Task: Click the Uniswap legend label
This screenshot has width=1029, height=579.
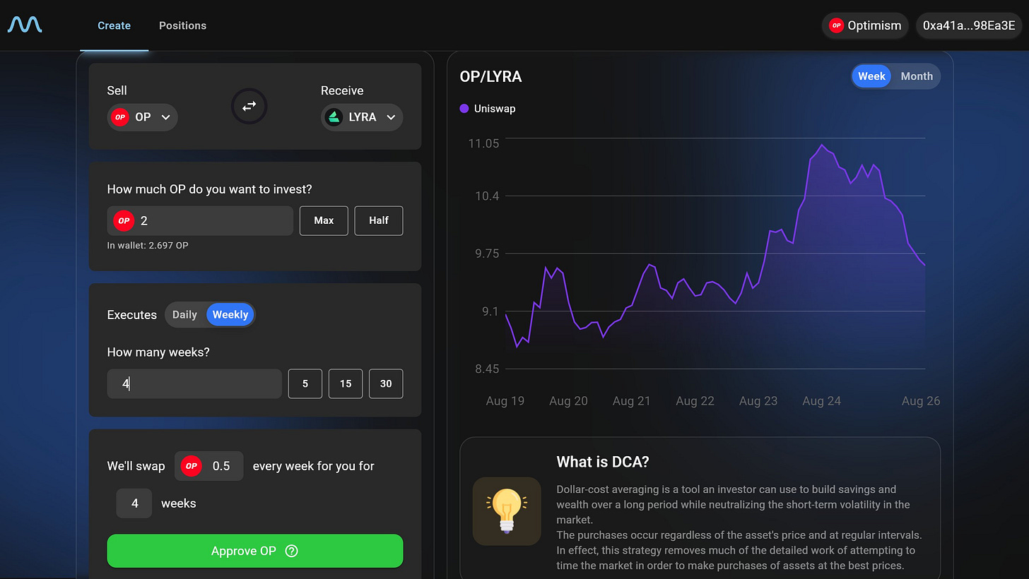Action: [495, 109]
